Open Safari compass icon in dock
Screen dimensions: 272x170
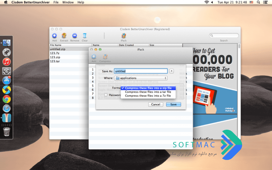point(7,109)
